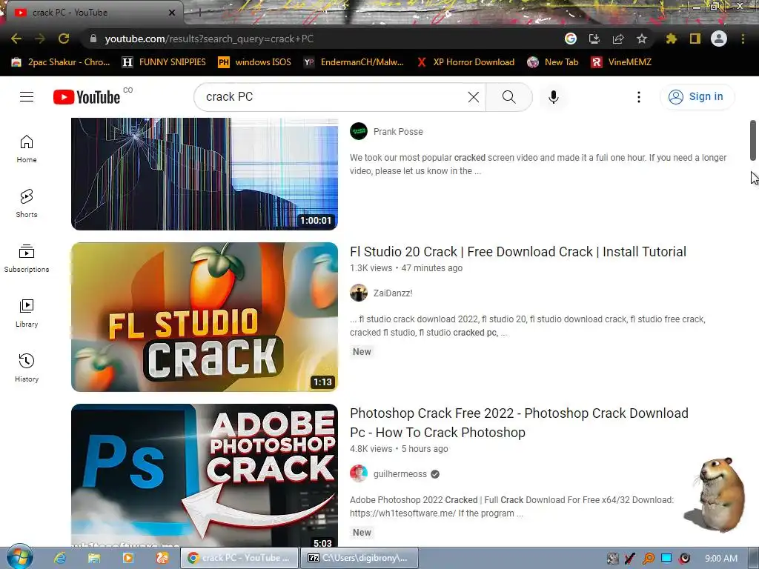Open the Windows Start orb

pyautogui.click(x=19, y=557)
